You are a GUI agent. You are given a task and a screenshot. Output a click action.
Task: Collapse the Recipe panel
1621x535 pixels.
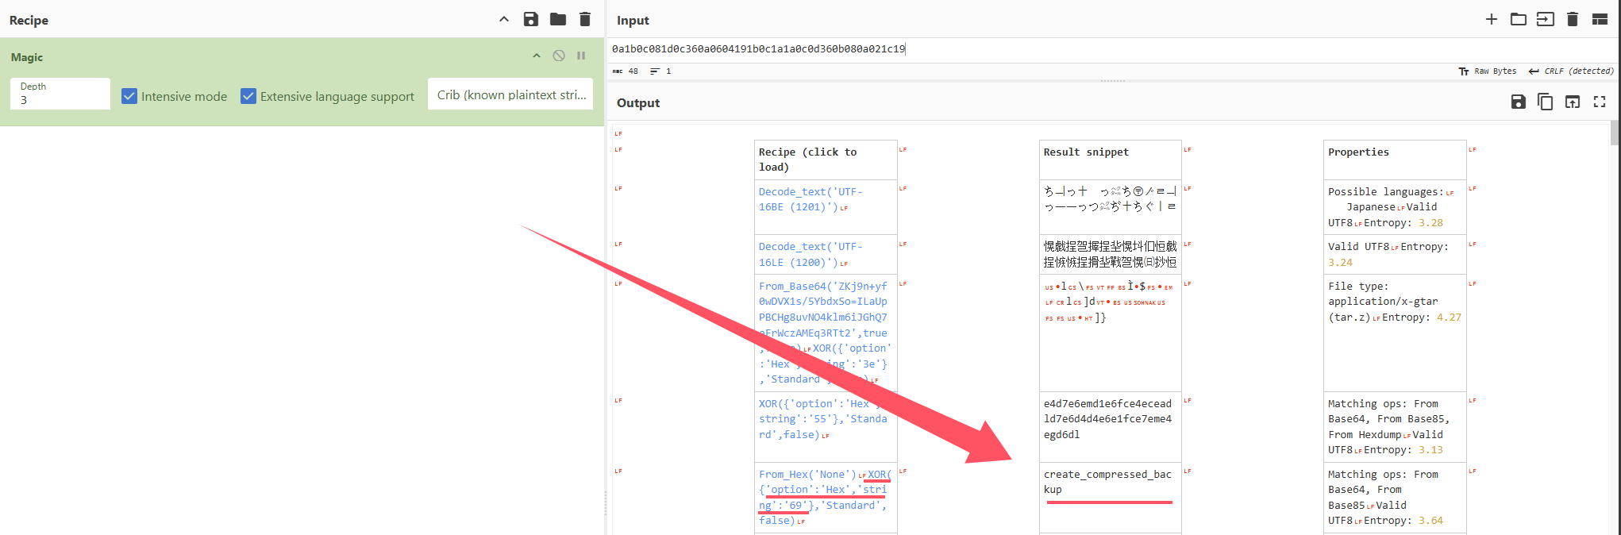point(504,20)
